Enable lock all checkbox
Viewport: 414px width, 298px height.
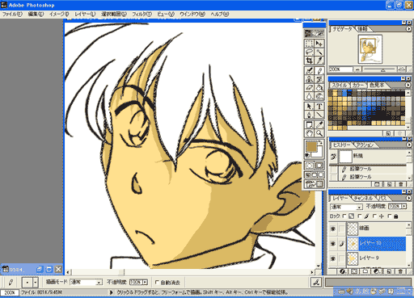pos(390,216)
